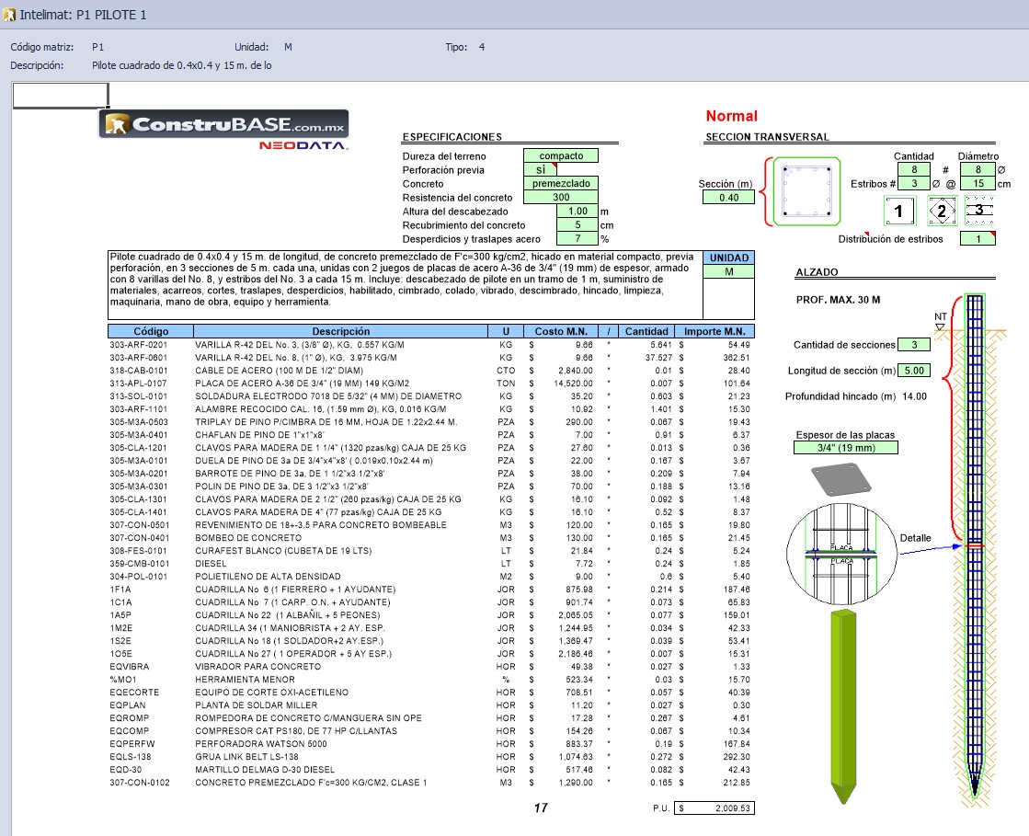1029x836 pixels.
Task: Open Perforación previa 'si' field
Action: [540, 169]
